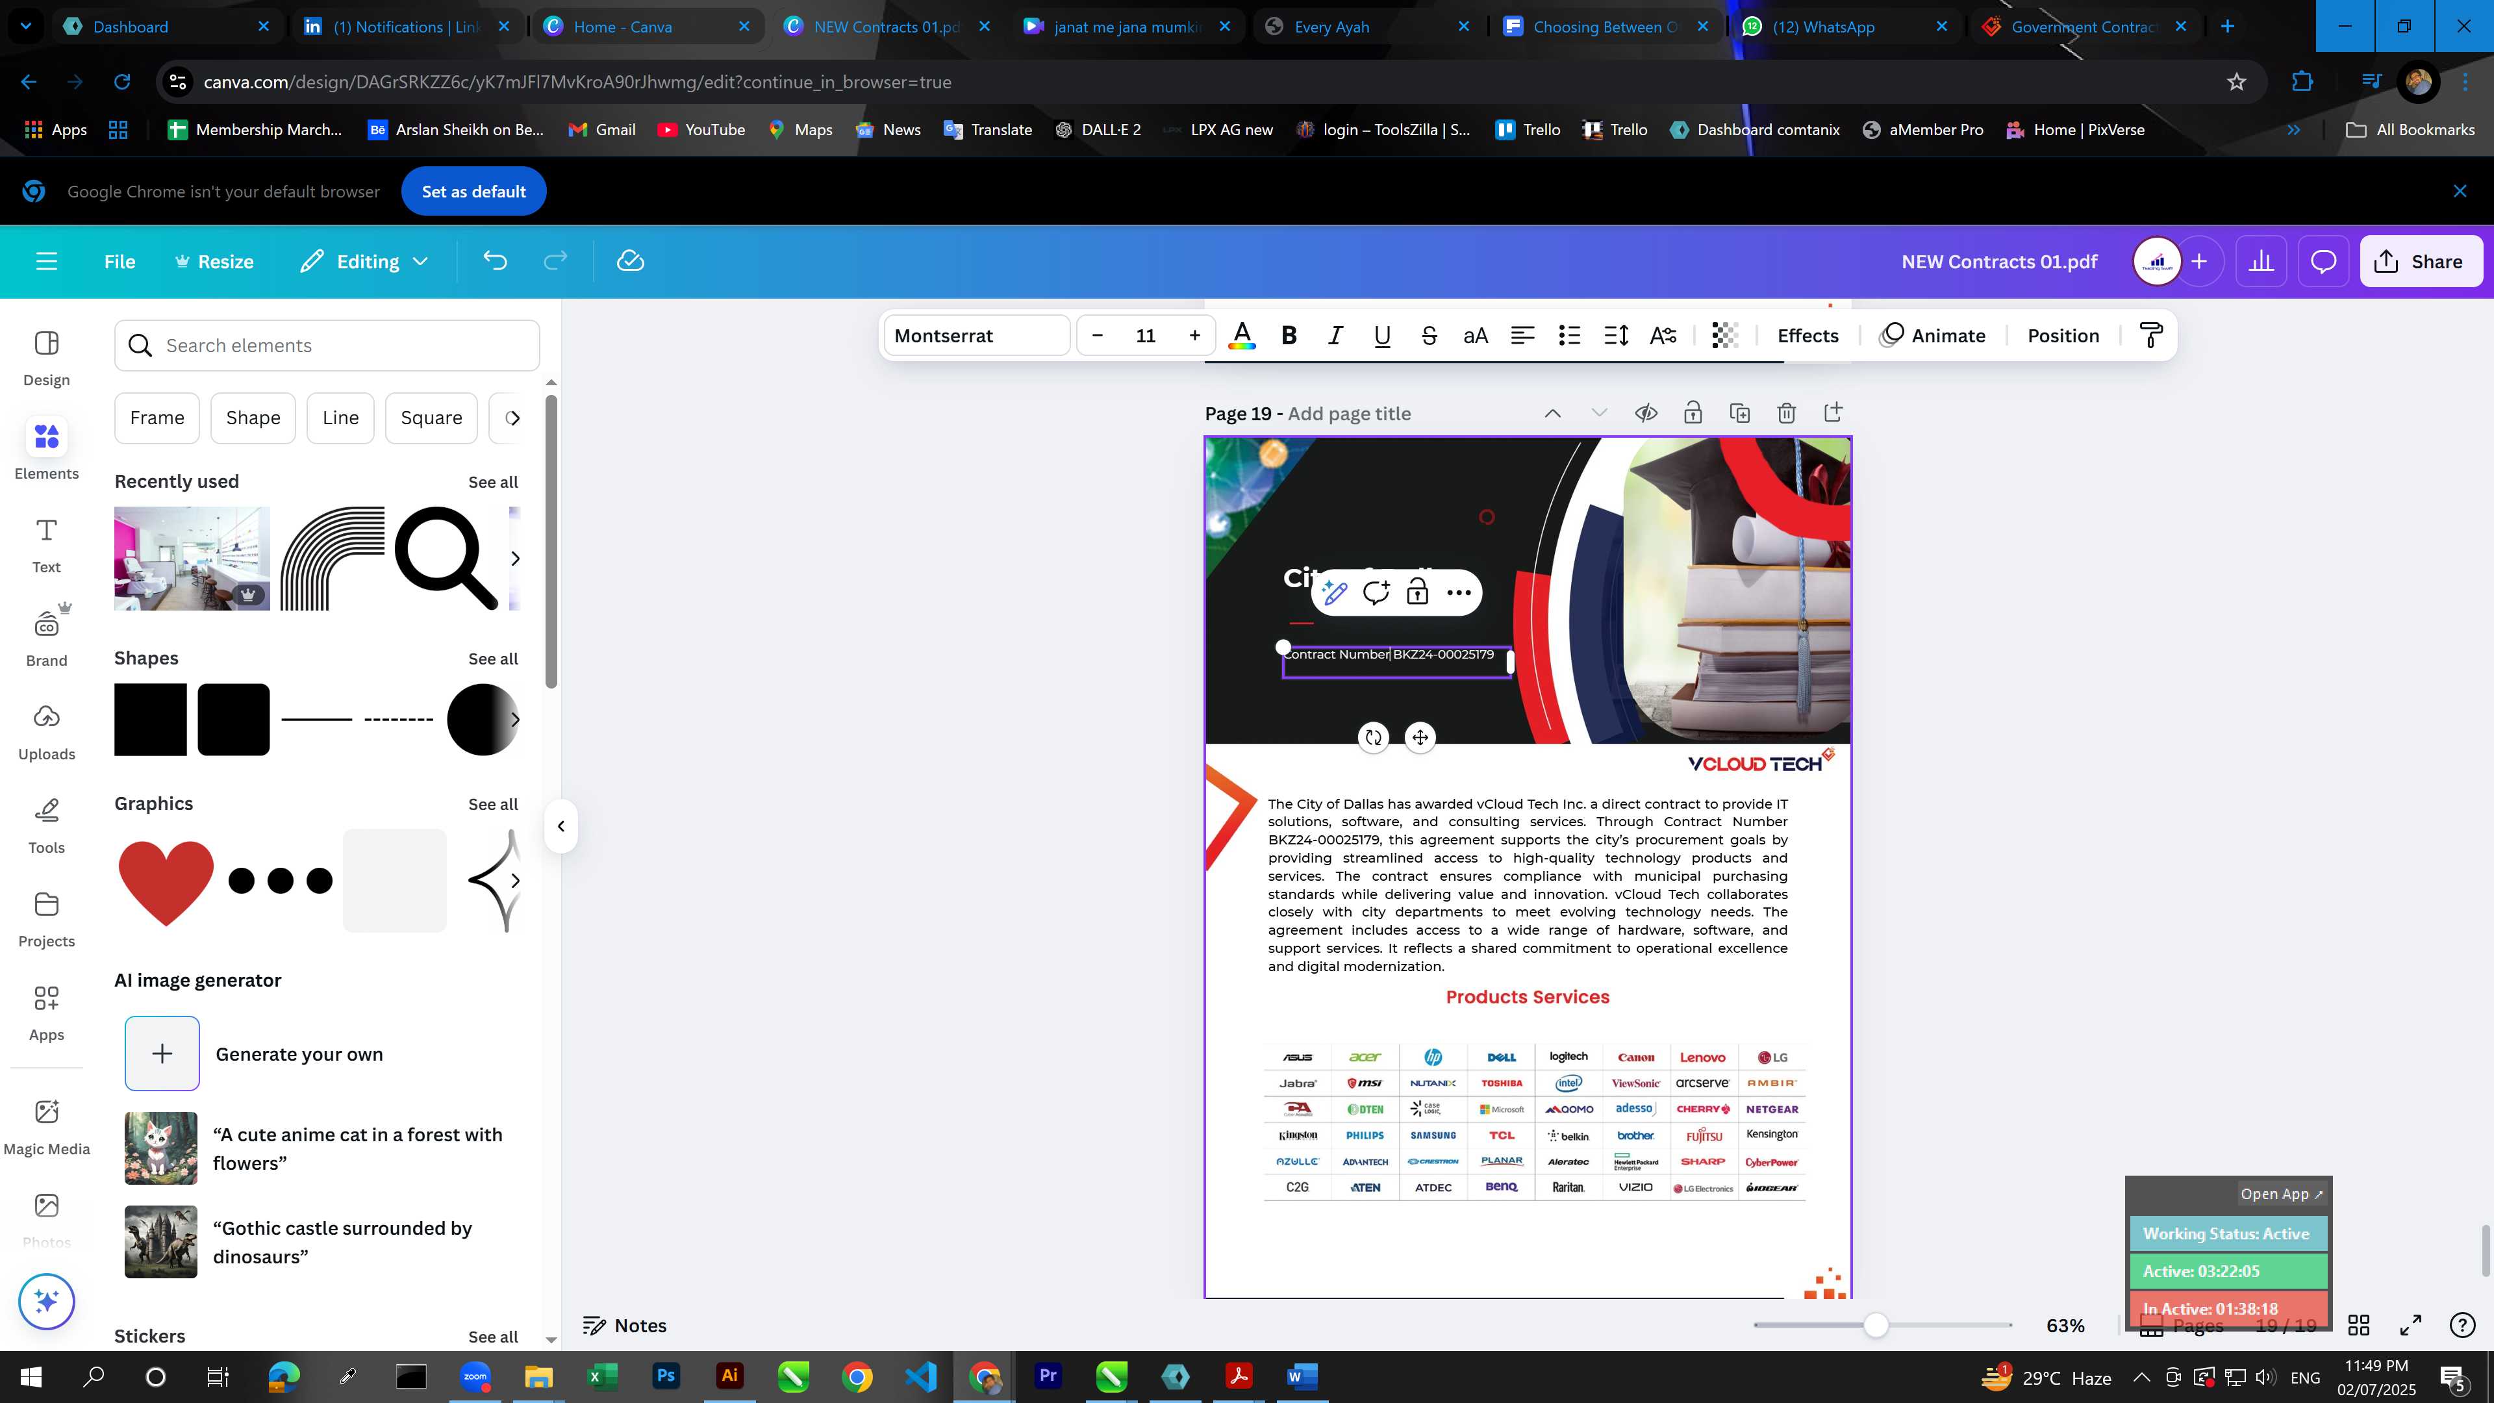
Task: Open the Magic Media panel
Action: click(x=47, y=1127)
